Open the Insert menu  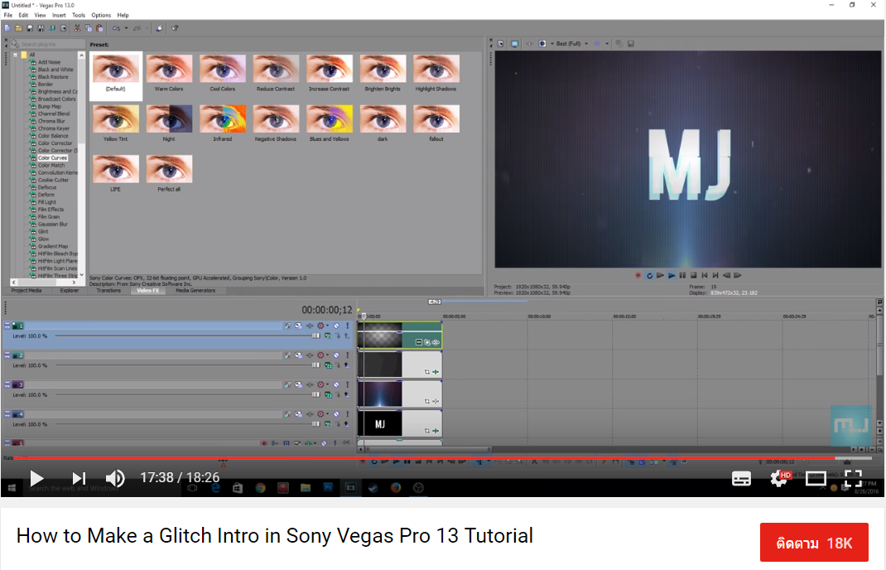click(x=59, y=15)
